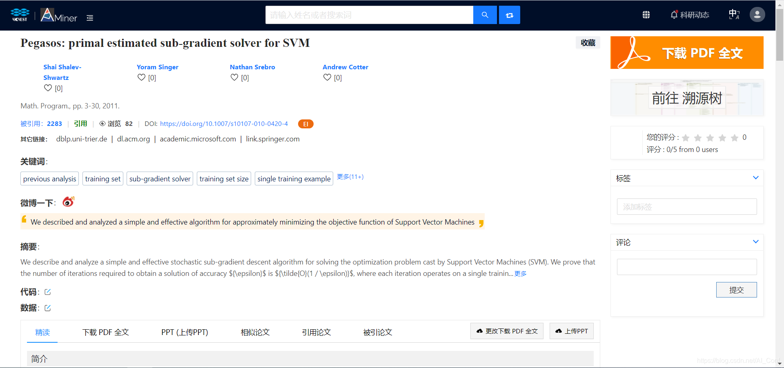The image size is (784, 368).
Task: Give a two-star rating
Action: tap(698, 138)
